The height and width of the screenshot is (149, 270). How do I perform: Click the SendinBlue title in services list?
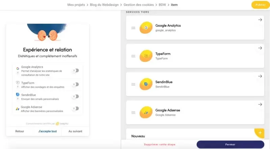164,82
